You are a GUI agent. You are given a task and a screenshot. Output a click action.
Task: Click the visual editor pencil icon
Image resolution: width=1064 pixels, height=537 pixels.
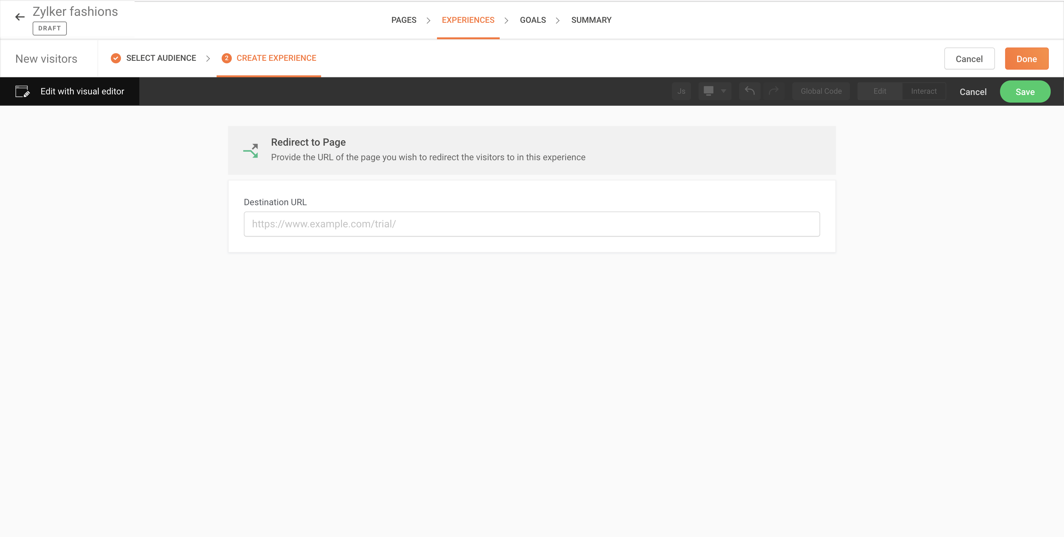click(x=23, y=91)
